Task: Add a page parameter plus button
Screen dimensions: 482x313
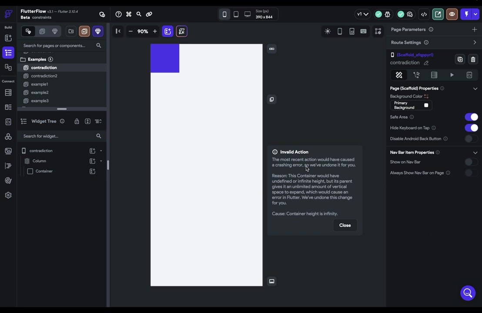Action: click(474, 30)
